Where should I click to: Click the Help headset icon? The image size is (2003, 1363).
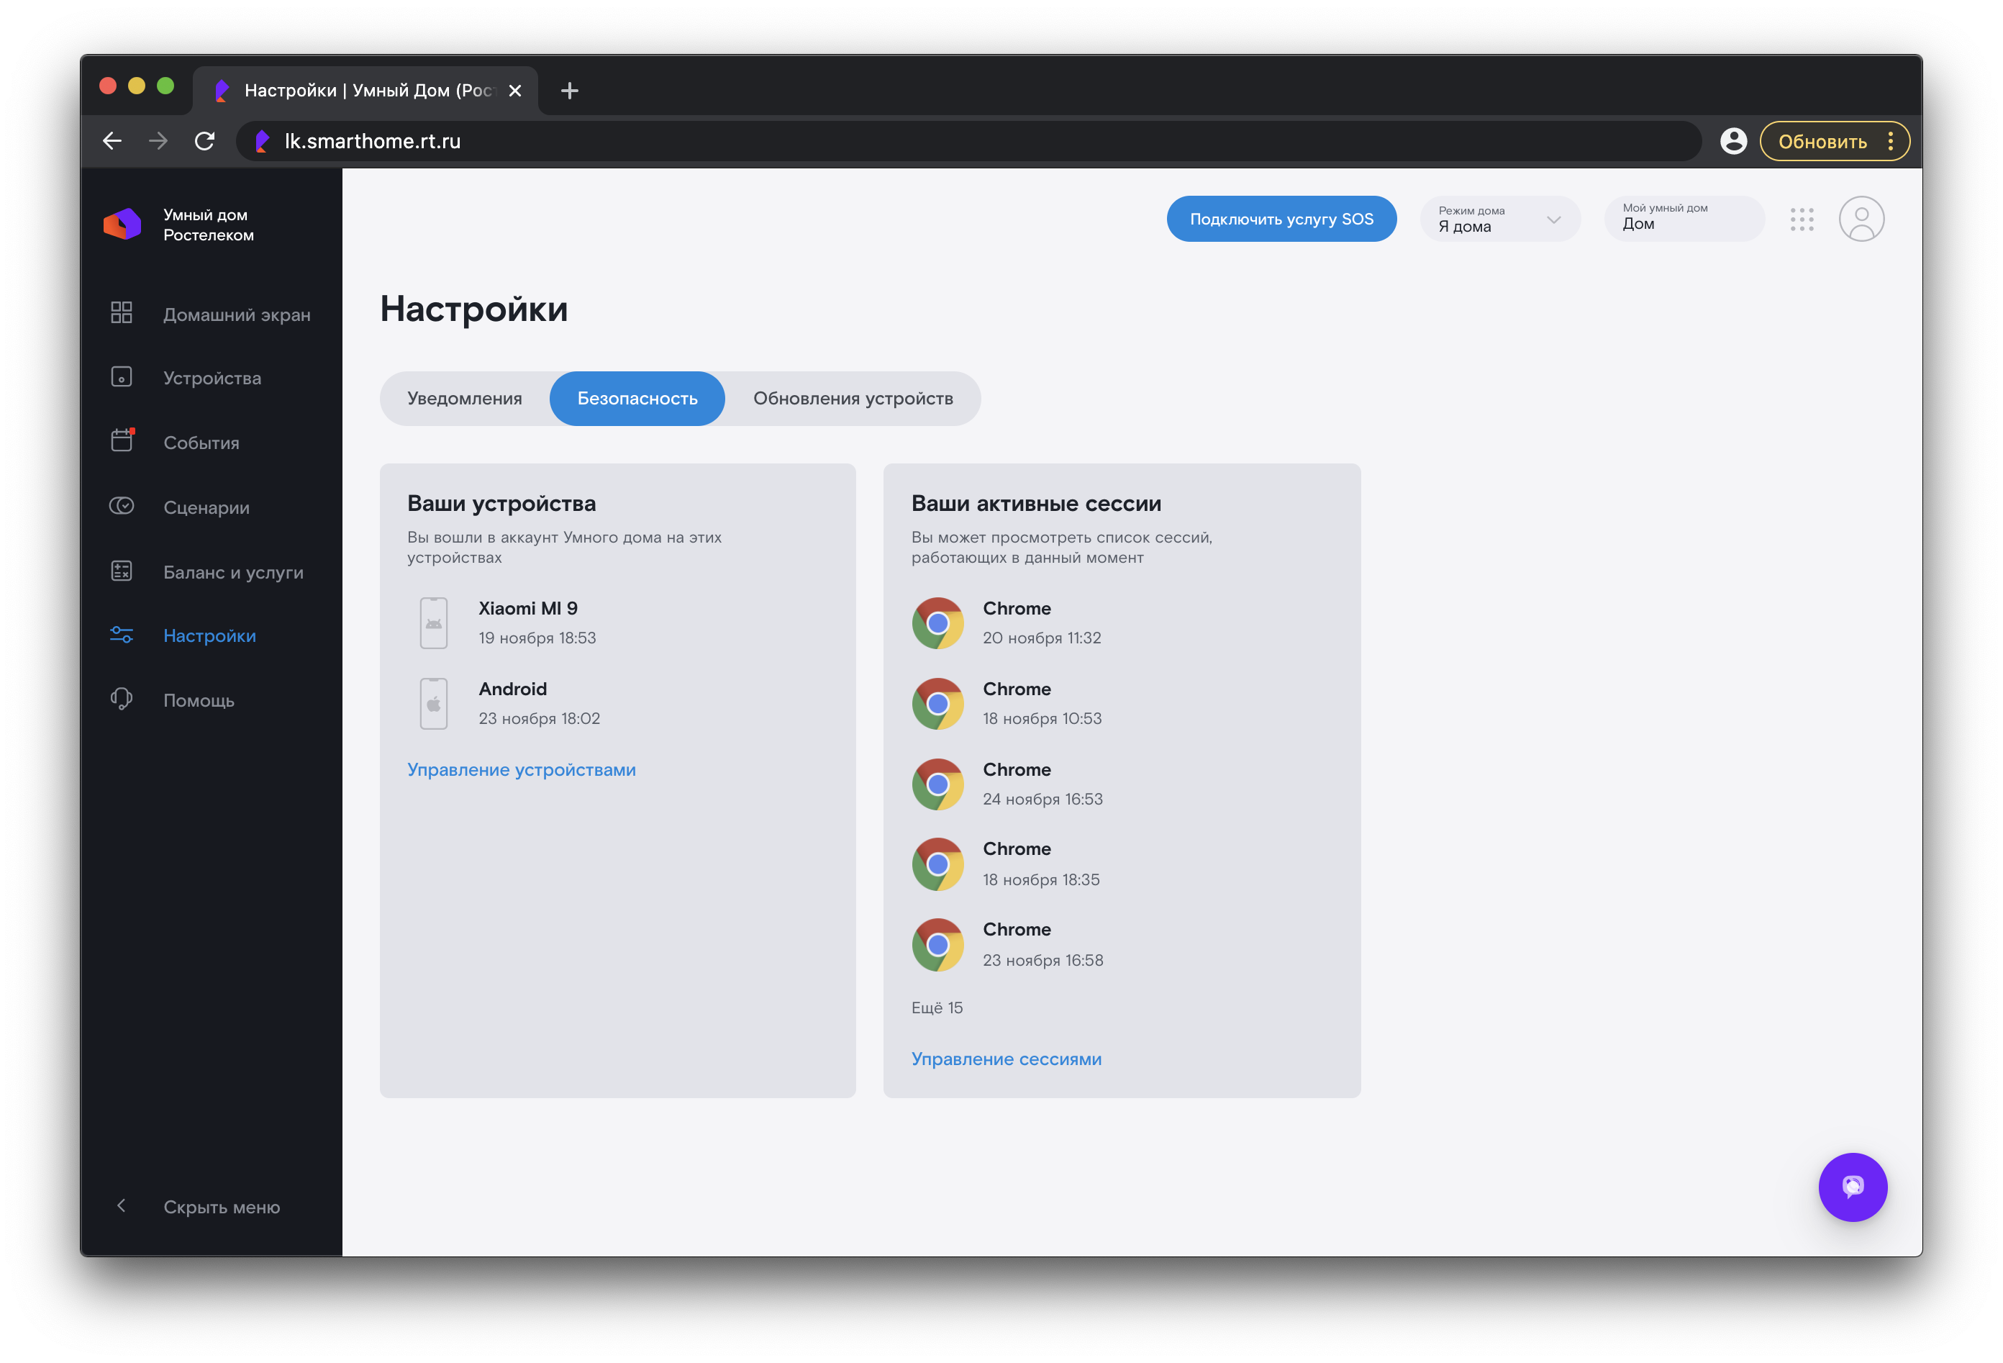tap(122, 699)
